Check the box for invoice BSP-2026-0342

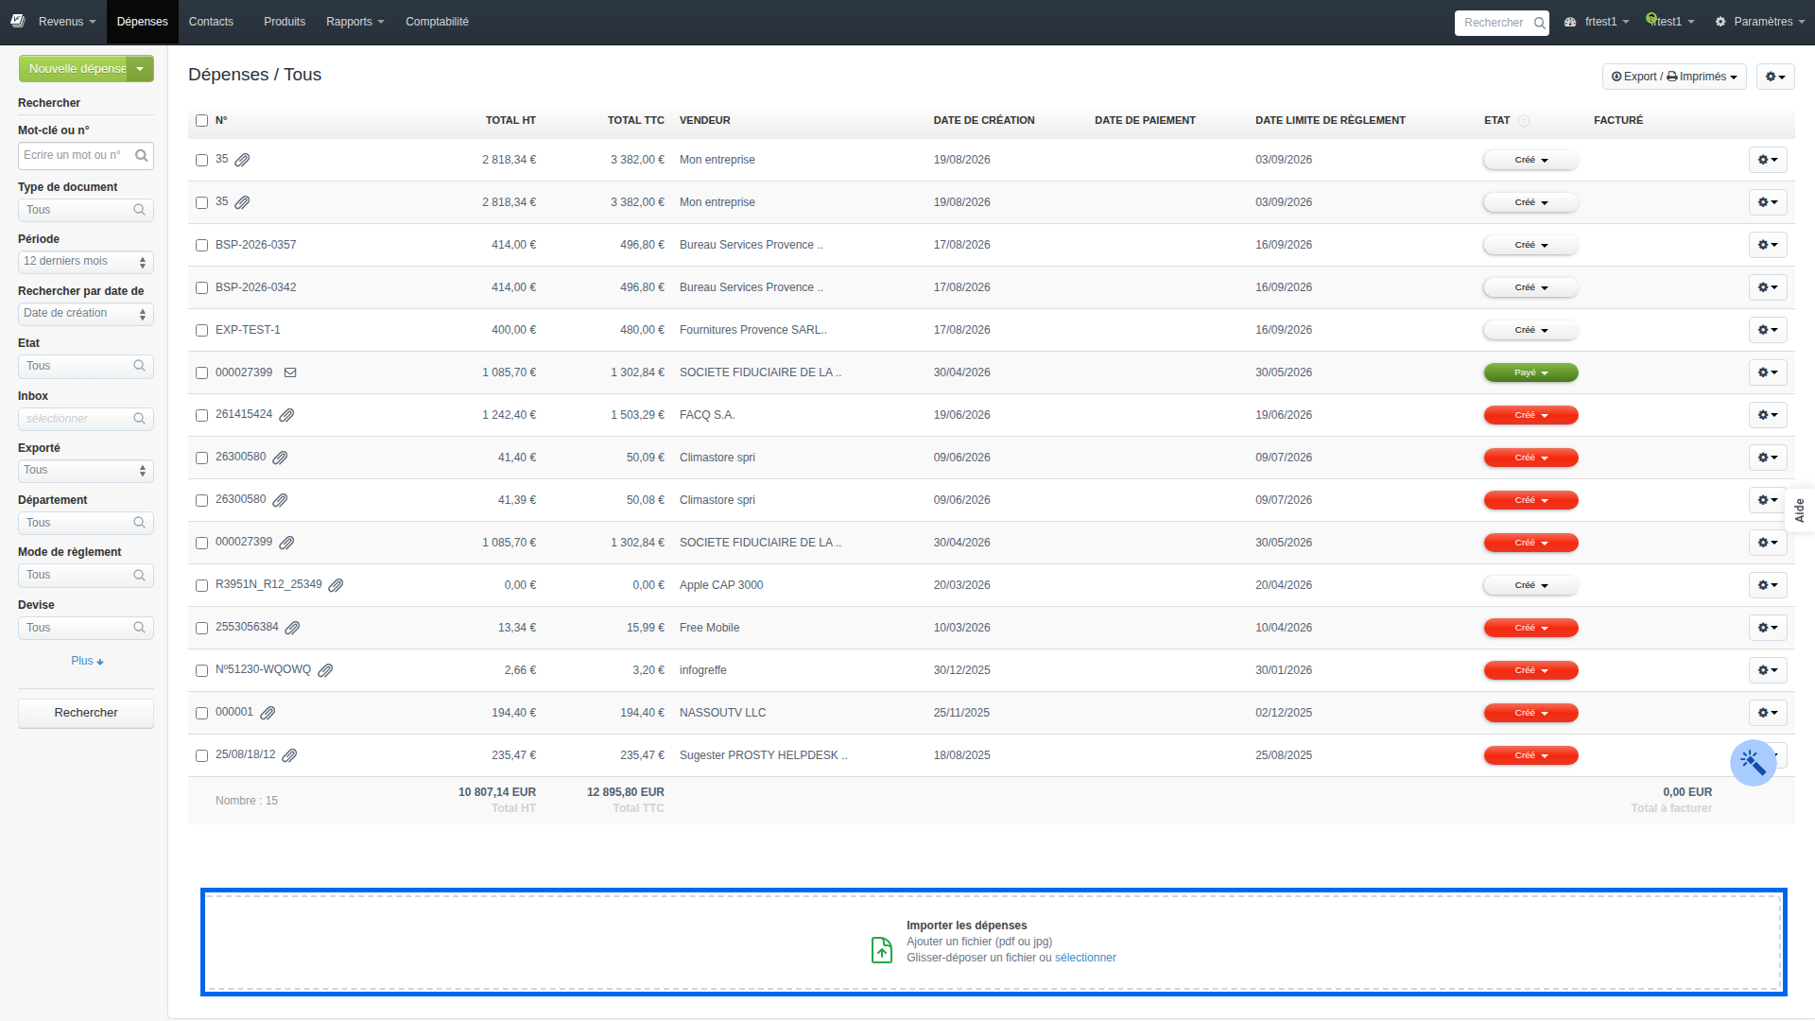tap(201, 287)
